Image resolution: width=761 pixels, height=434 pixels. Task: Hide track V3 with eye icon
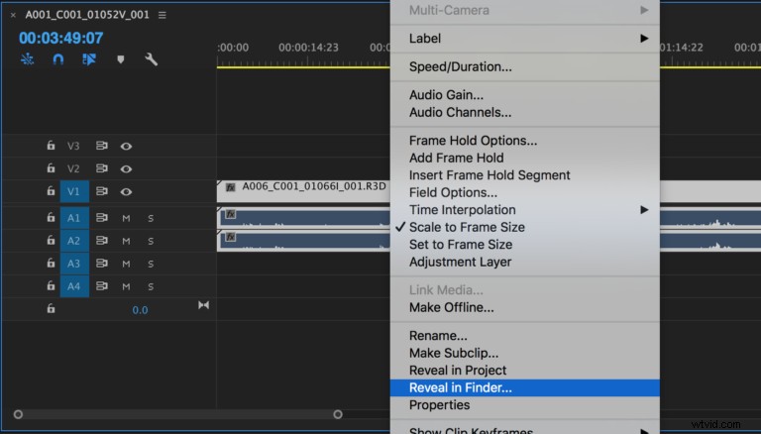[126, 146]
